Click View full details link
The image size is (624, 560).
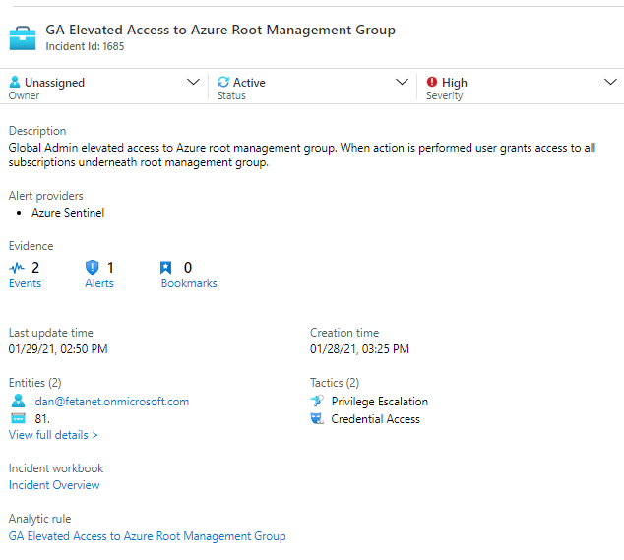click(53, 435)
